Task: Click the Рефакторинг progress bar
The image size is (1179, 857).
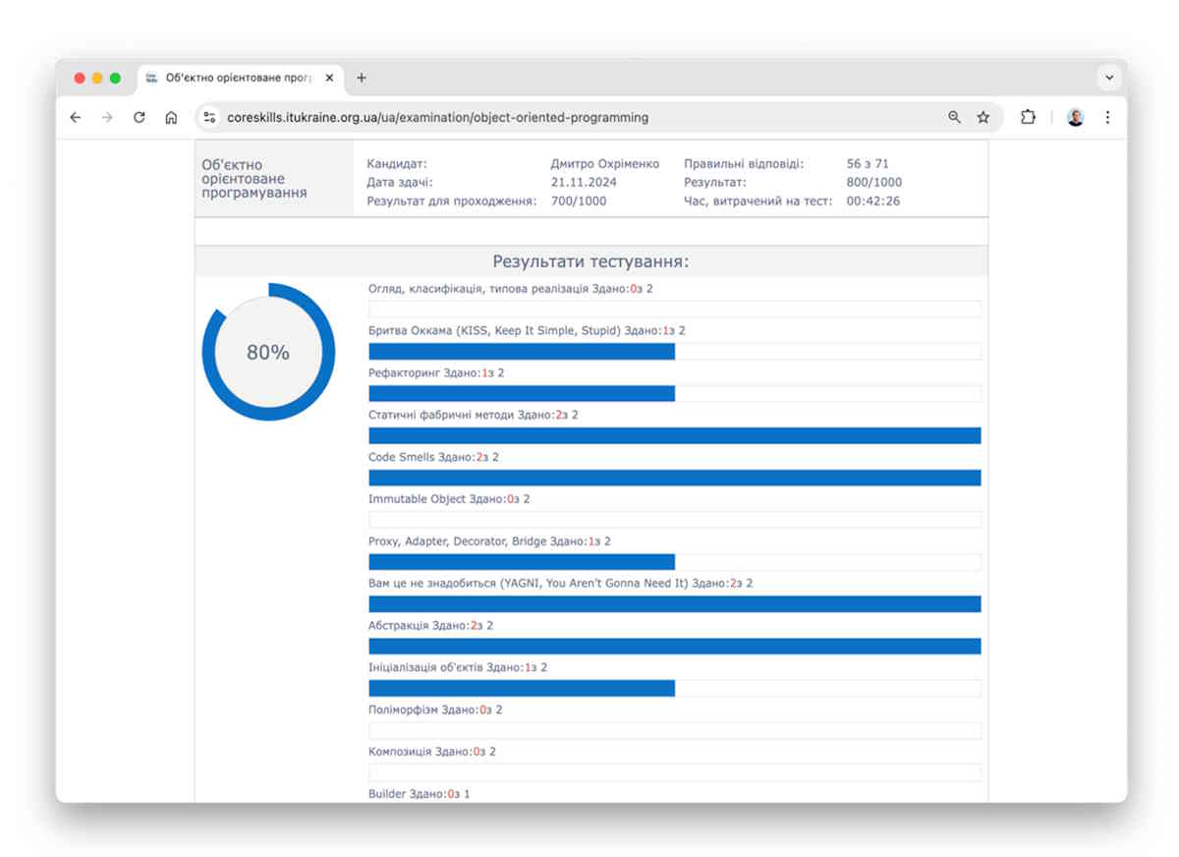Action: (x=674, y=393)
